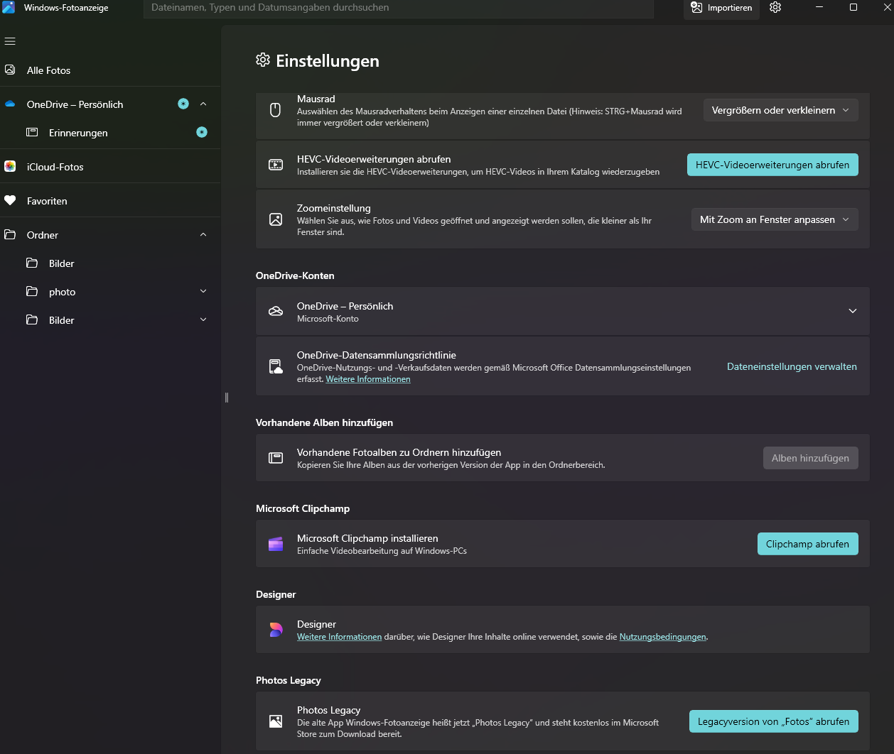Click the Microsoft Clipchamp icon
Viewport: 894px width, 754px height.
click(x=275, y=544)
